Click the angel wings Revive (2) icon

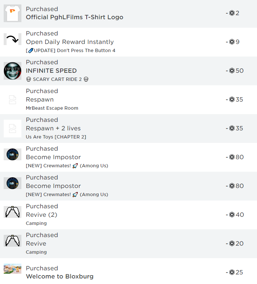pyautogui.click(x=13, y=212)
